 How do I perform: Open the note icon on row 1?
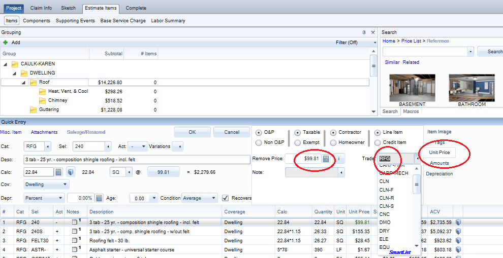(x=74, y=222)
